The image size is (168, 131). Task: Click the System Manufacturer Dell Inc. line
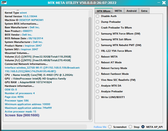tap(24, 42)
